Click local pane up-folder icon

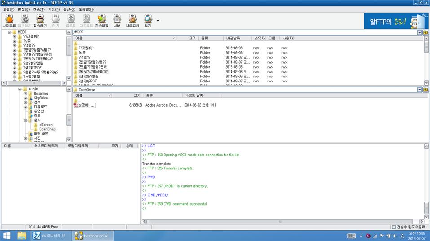[x=426, y=90]
